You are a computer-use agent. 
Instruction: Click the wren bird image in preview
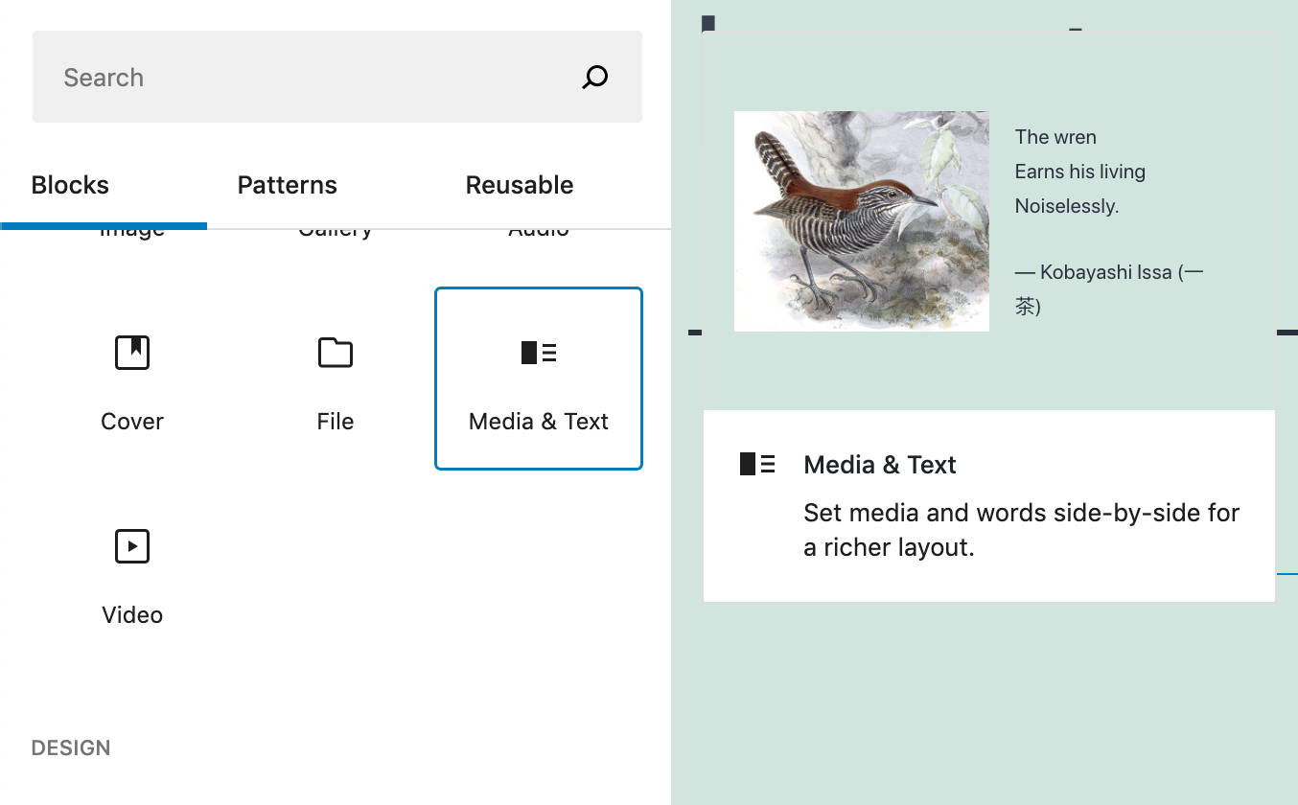tap(861, 221)
